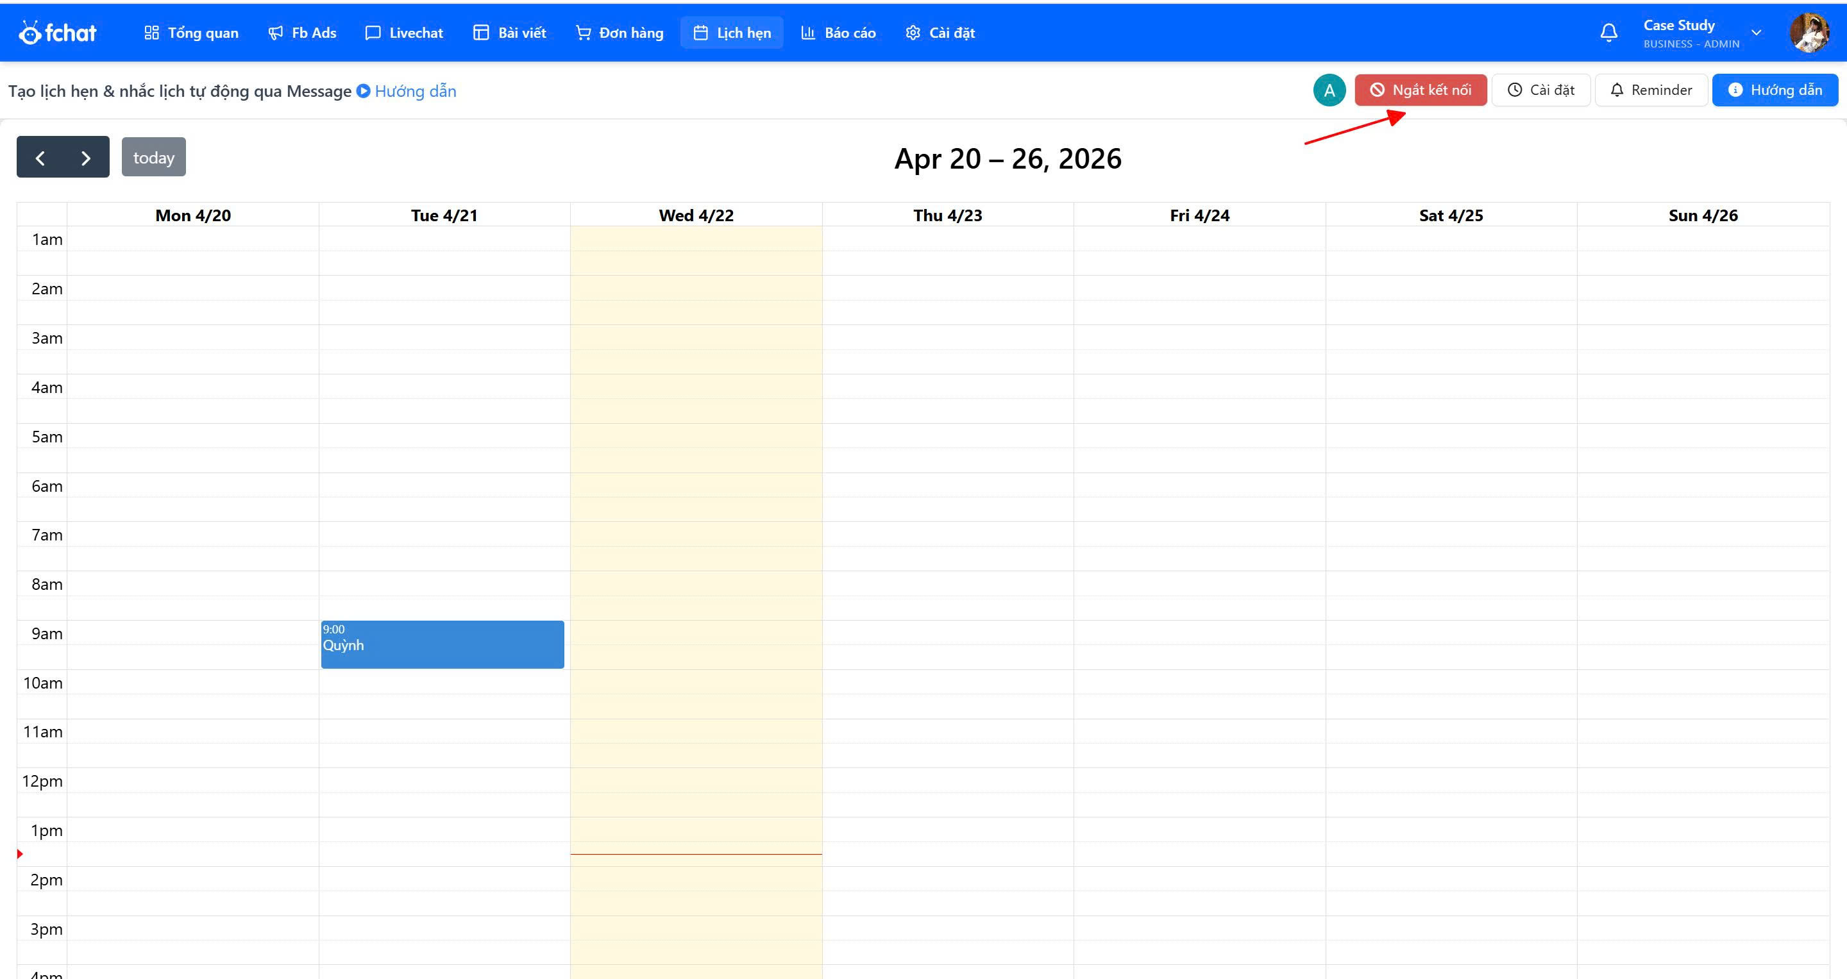
Task: View the Báo cáo reports
Action: pyautogui.click(x=838, y=32)
